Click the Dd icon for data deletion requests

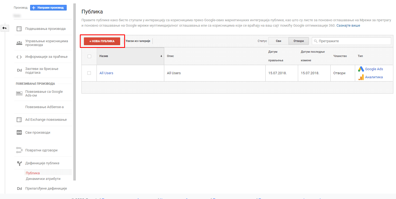click(x=19, y=70)
